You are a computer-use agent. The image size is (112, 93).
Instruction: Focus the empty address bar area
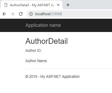pos(87,14)
